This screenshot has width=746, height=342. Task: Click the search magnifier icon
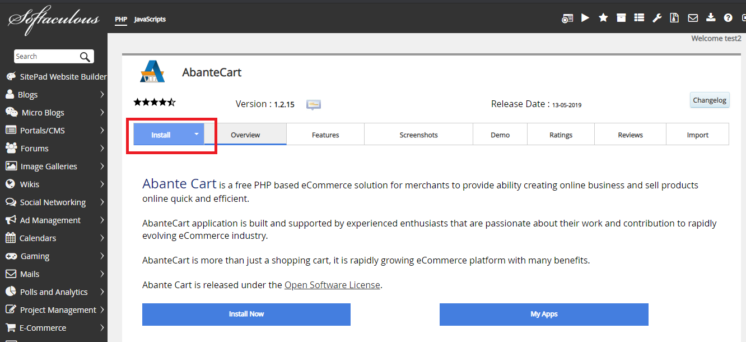pyautogui.click(x=85, y=57)
